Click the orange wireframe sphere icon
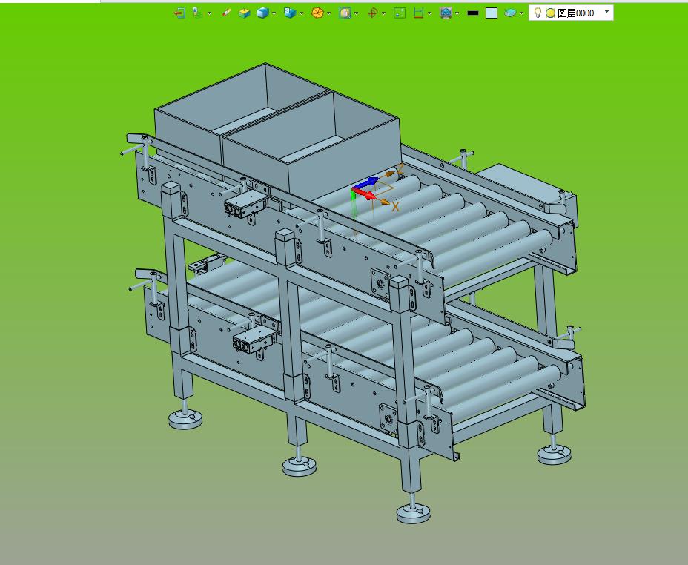 tap(317, 13)
